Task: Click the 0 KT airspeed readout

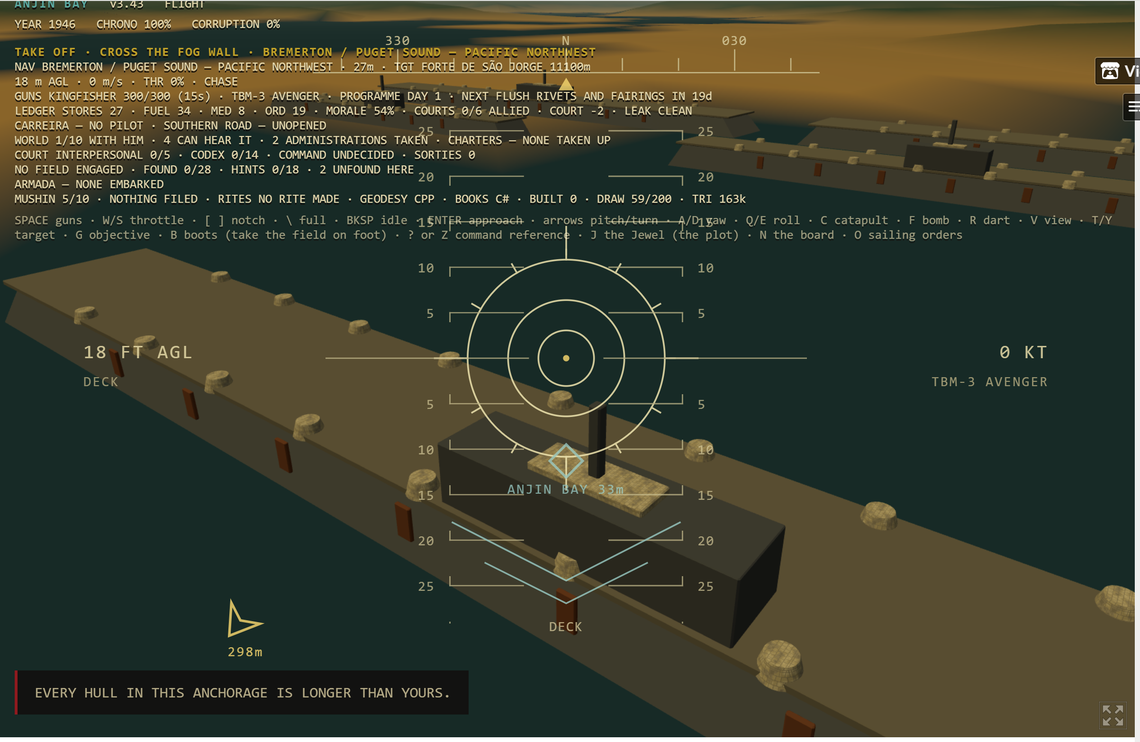Action: (1023, 353)
